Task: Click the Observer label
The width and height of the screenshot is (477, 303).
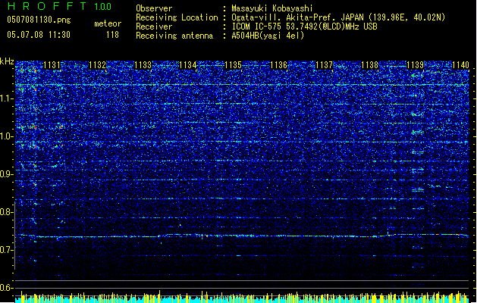Action: [154, 8]
